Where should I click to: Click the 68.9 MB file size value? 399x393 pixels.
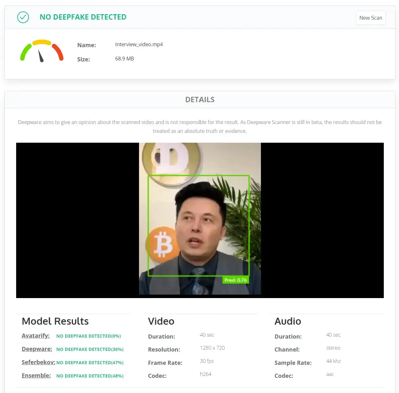124,59
